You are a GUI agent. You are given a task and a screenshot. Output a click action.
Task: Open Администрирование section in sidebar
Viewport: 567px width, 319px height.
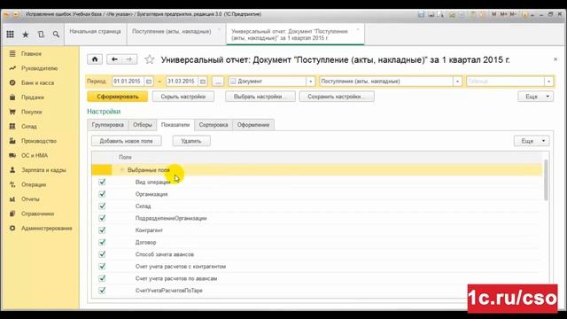click(46, 229)
